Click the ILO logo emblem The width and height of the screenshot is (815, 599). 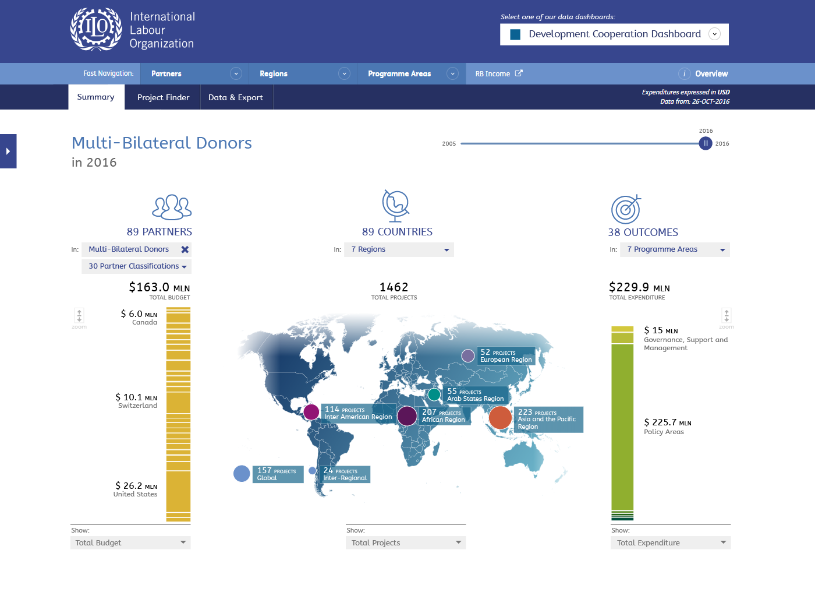(97, 29)
